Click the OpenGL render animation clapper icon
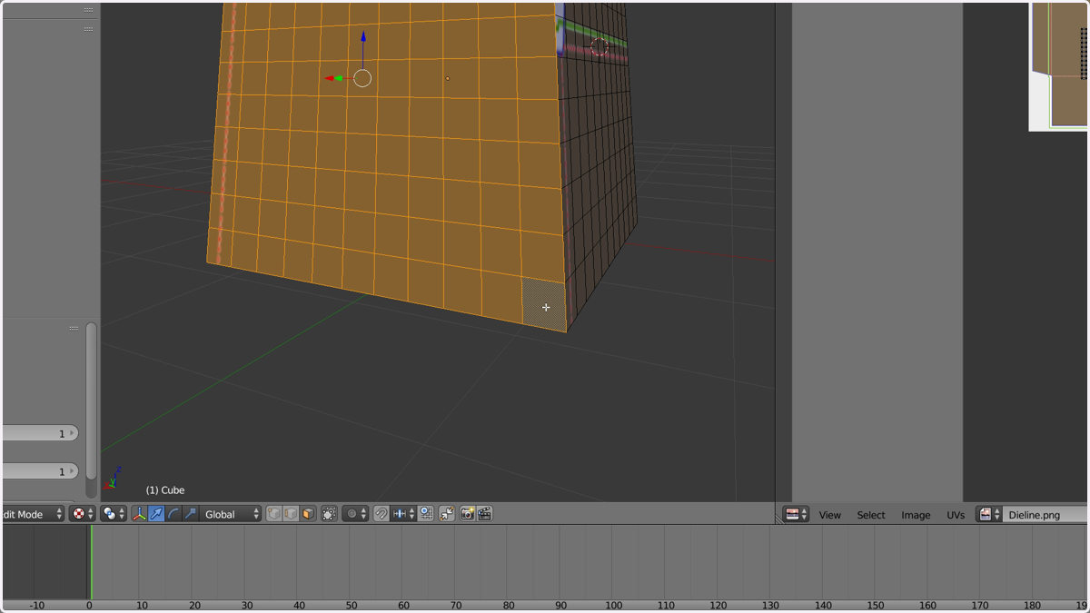1090x613 pixels. tap(485, 514)
